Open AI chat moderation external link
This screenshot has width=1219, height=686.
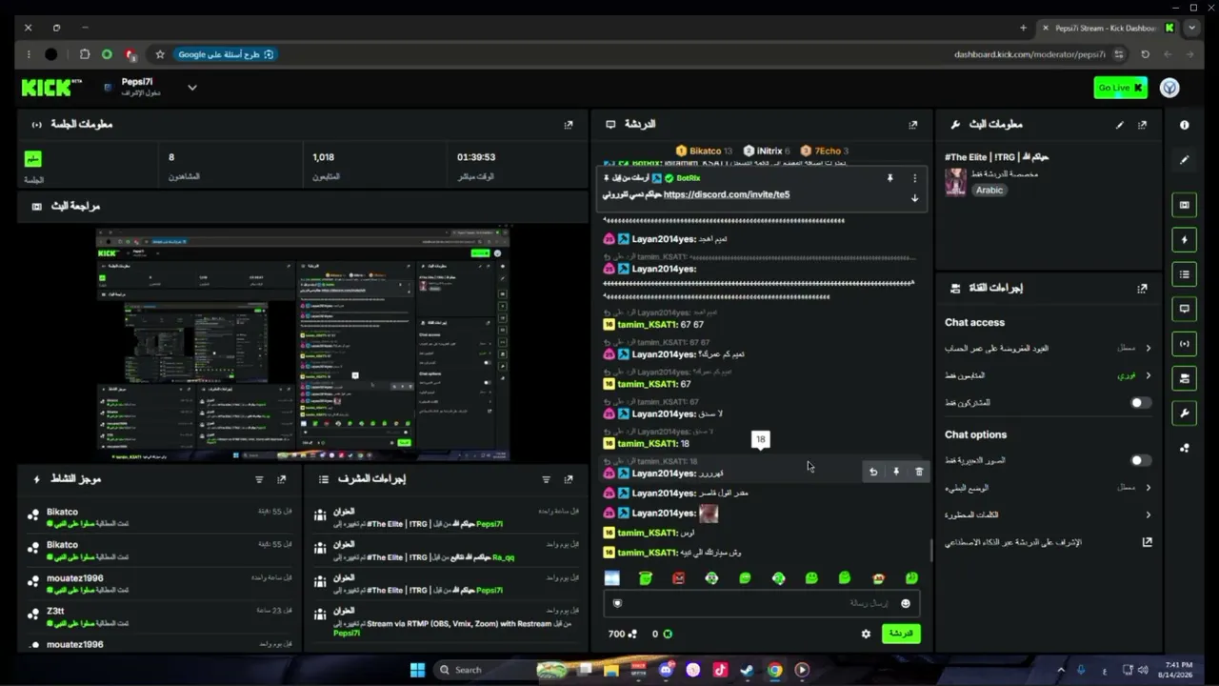pos(1147,542)
